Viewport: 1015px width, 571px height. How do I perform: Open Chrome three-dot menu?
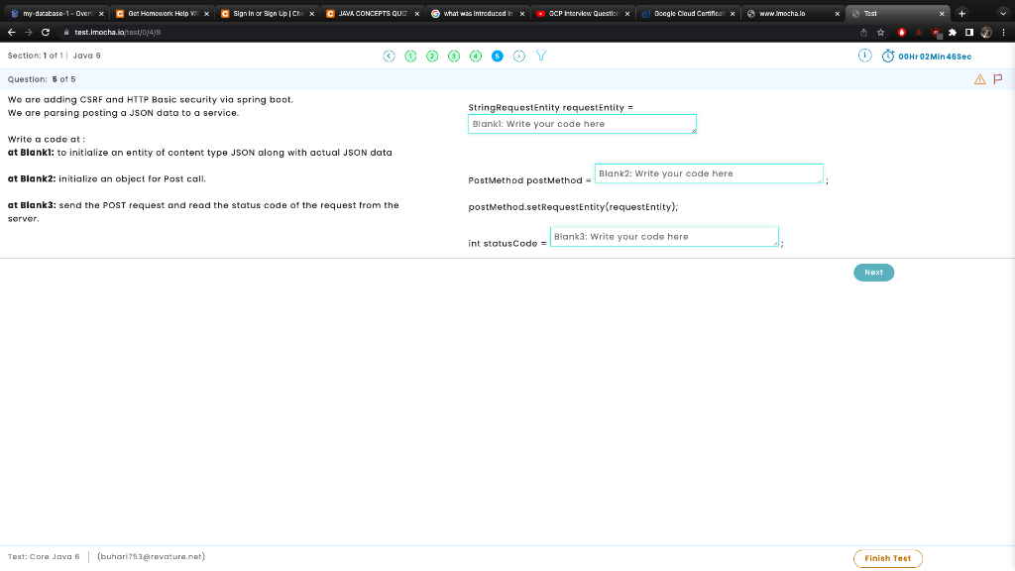click(x=1003, y=33)
